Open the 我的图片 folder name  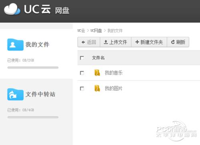pos(114,88)
